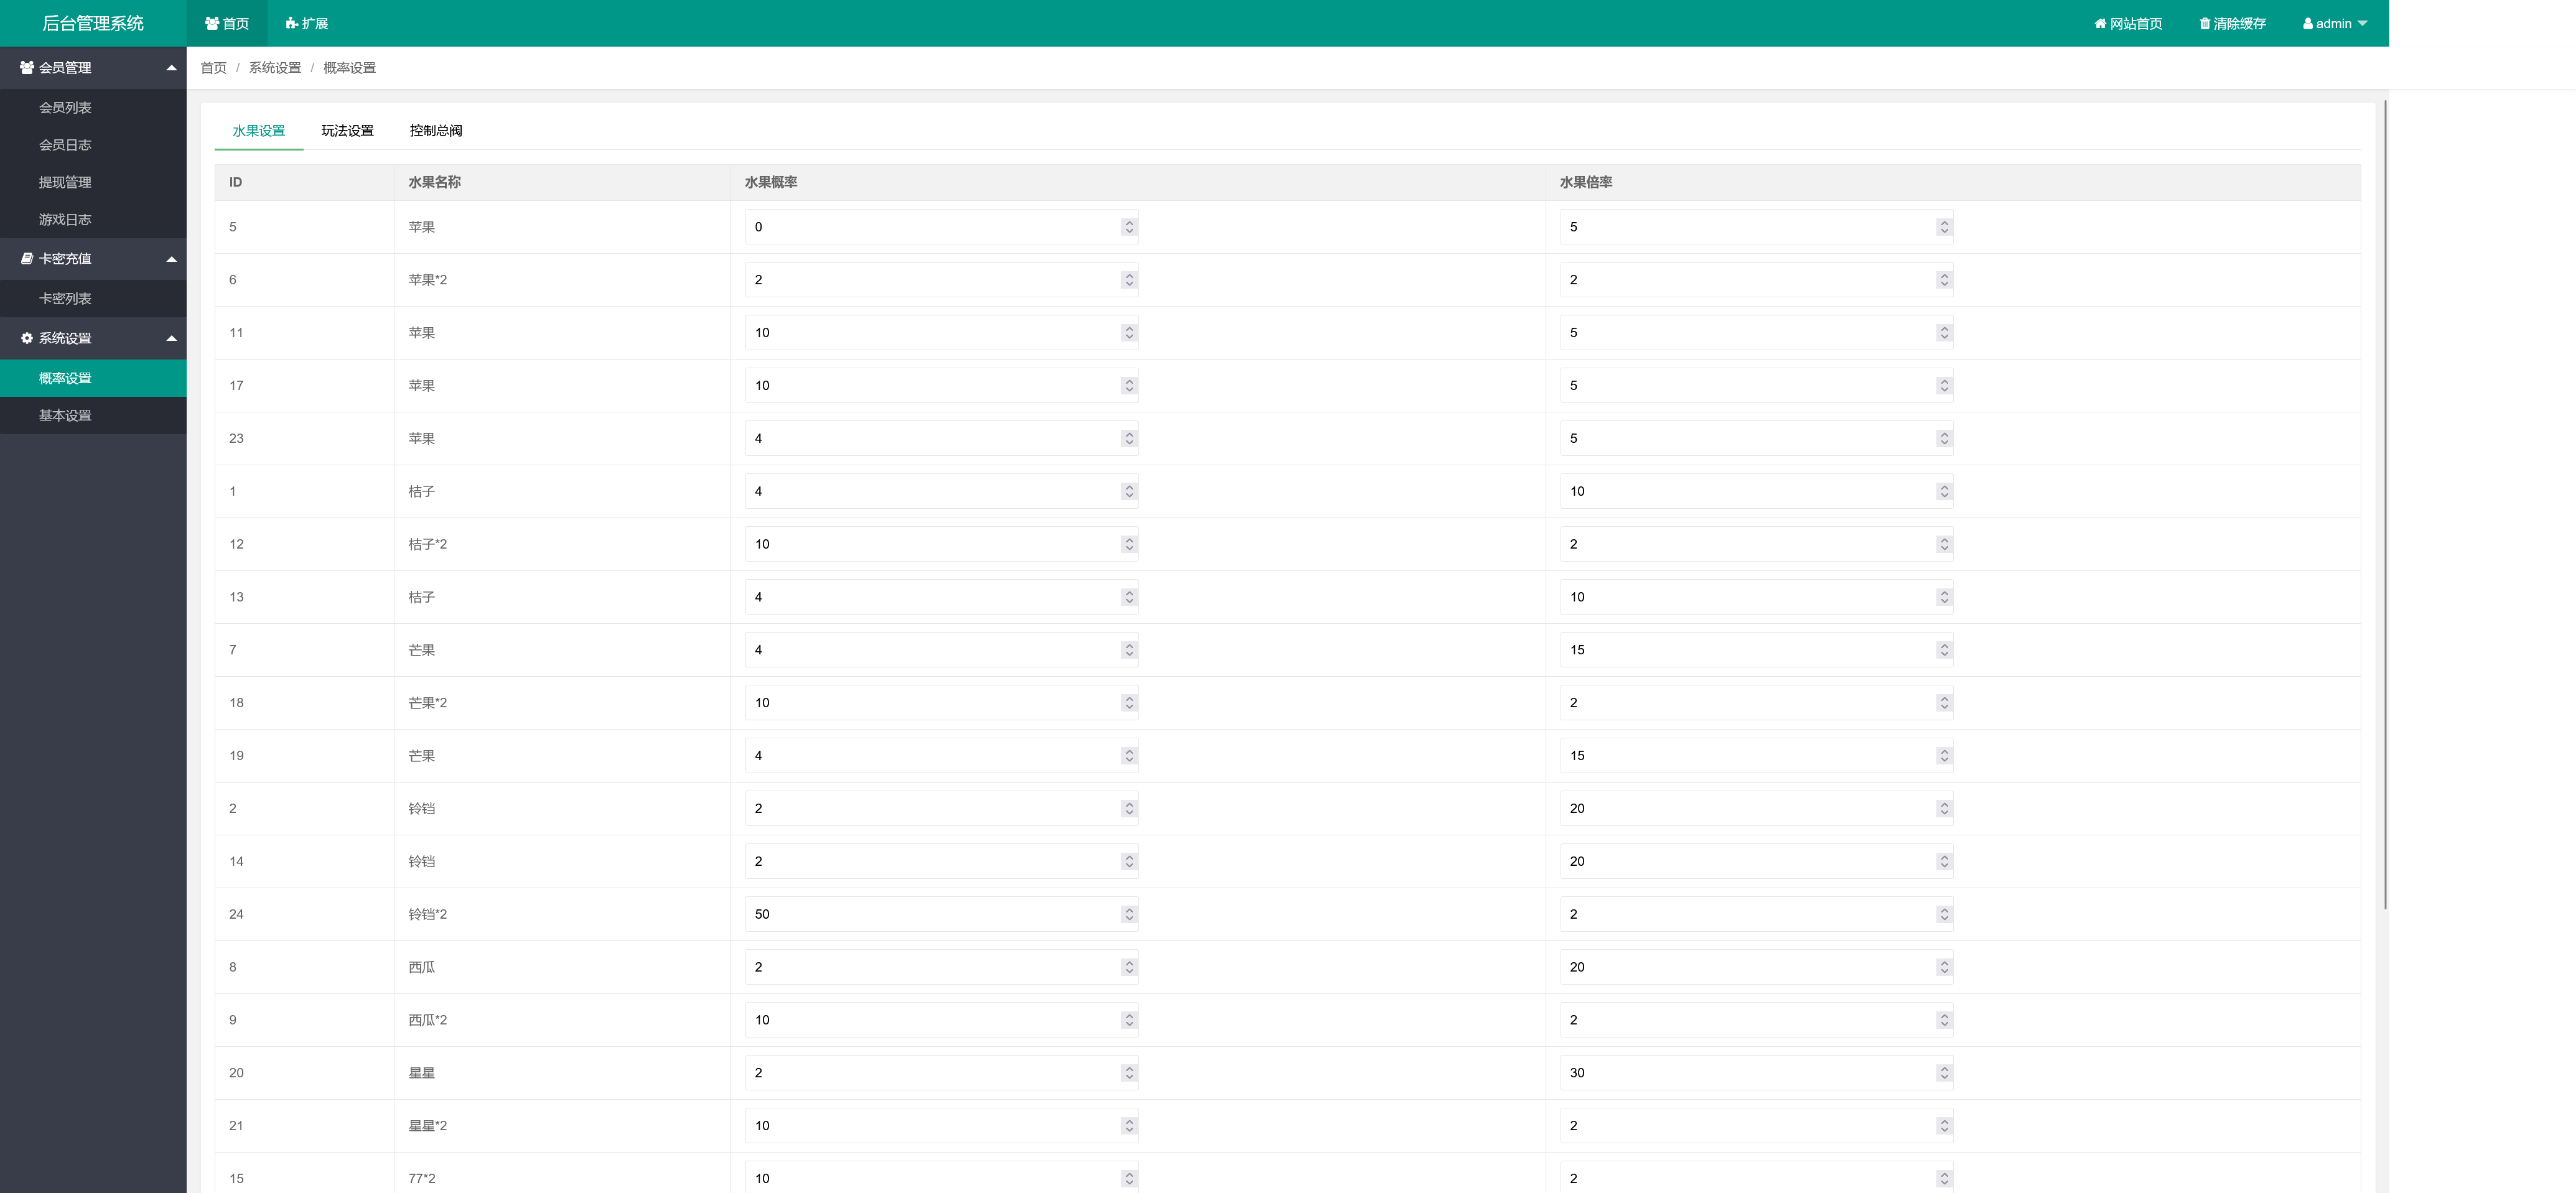Click the 系统设置 gear icon in sidebar
This screenshot has width=2576, height=1193.
click(27, 338)
